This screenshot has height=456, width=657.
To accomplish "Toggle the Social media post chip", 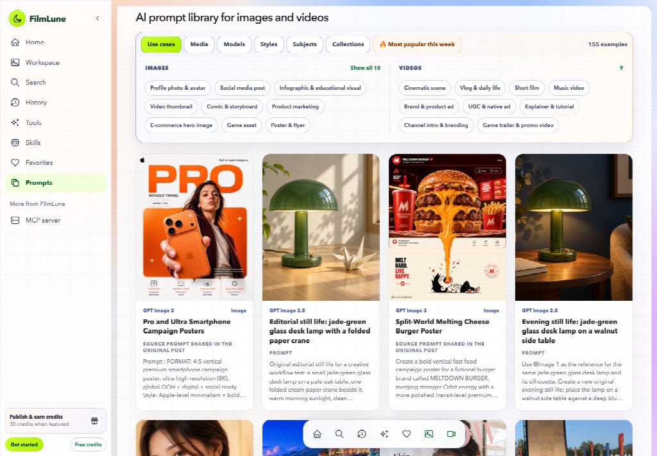I will coord(242,88).
